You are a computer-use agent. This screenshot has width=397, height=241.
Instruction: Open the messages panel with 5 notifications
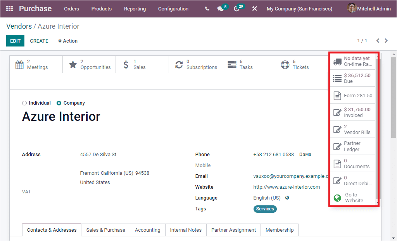219,9
